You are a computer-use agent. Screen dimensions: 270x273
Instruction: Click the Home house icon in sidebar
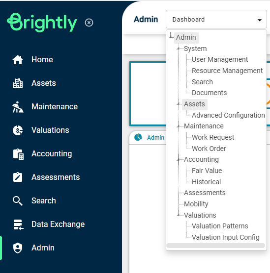tap(18, 60)
